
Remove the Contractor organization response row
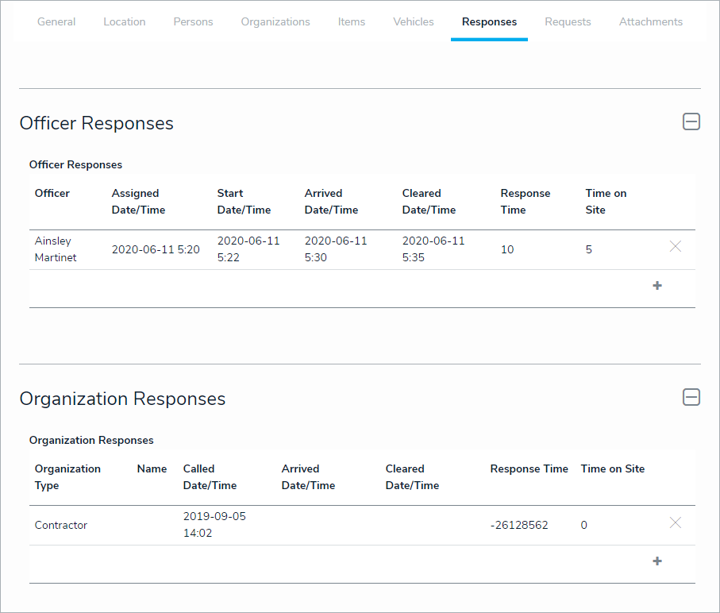coord(676,522)
